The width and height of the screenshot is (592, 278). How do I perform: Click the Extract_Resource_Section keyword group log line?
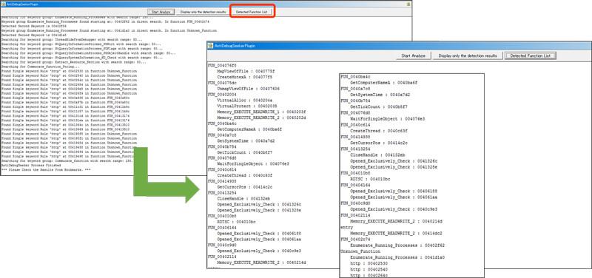click(73, 62)
